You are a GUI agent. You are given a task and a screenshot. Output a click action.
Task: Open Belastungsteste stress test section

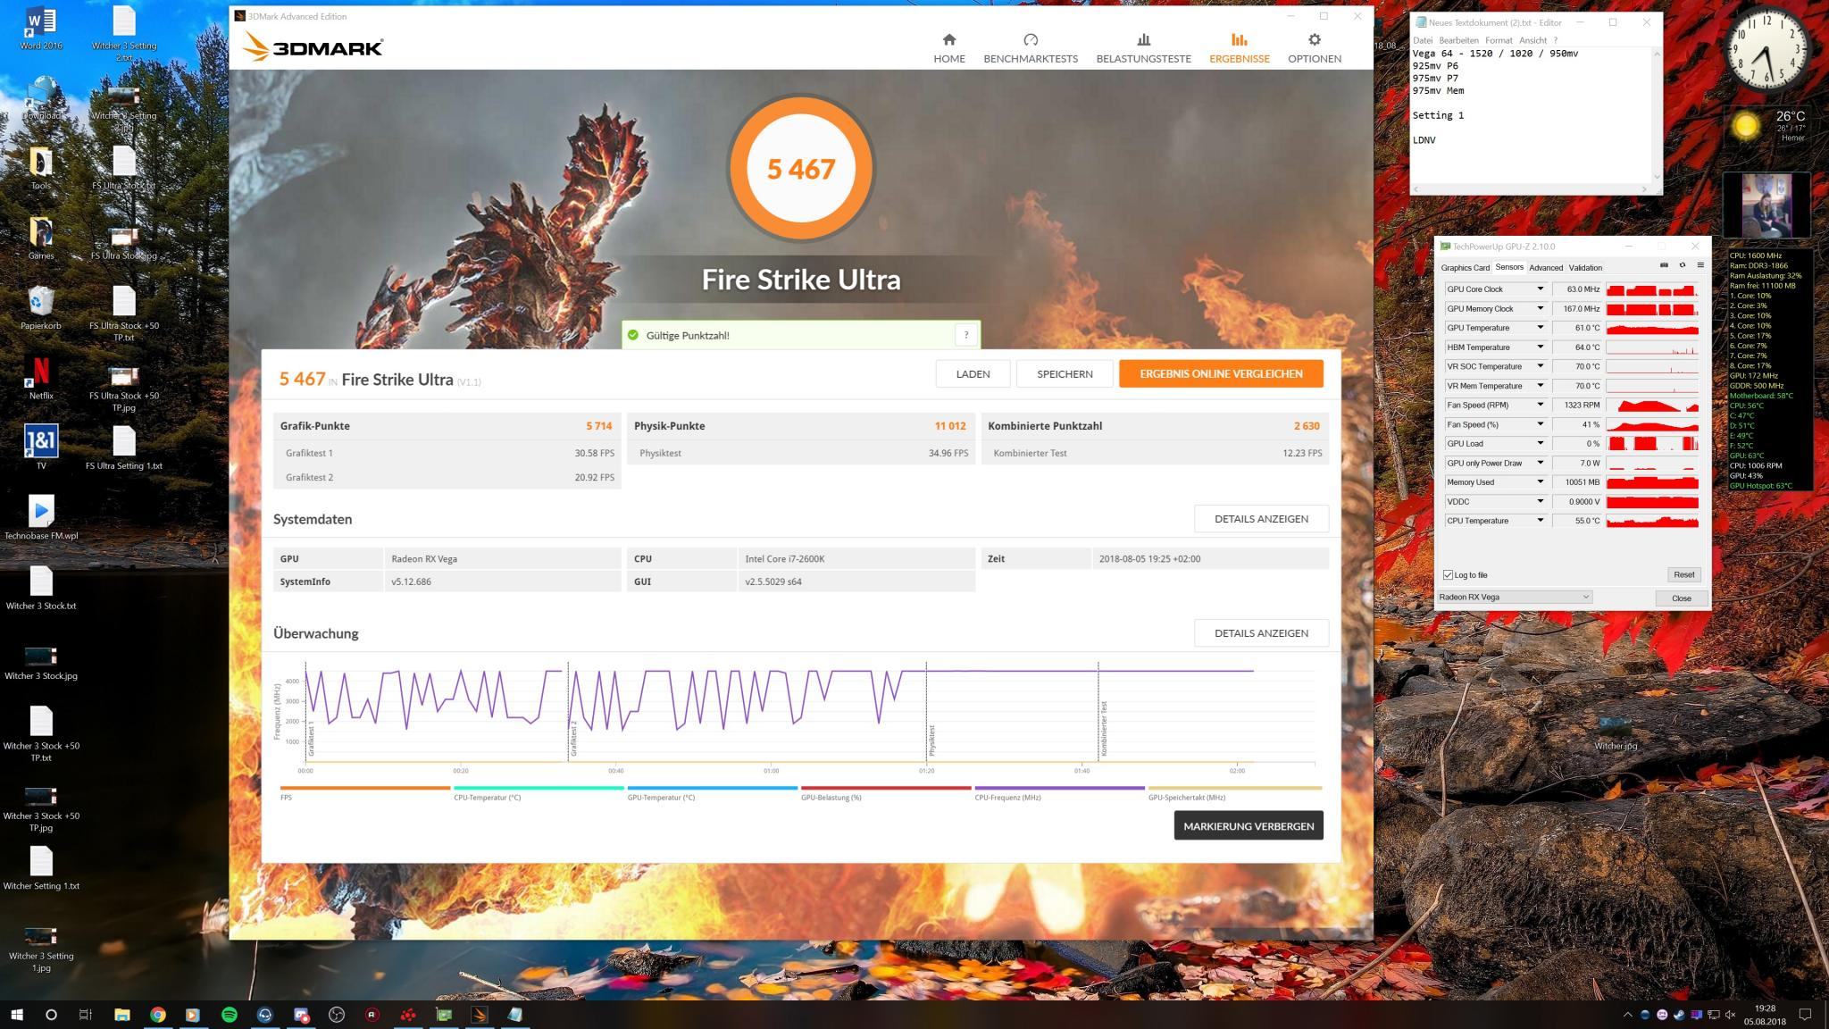coord(1143,48)
